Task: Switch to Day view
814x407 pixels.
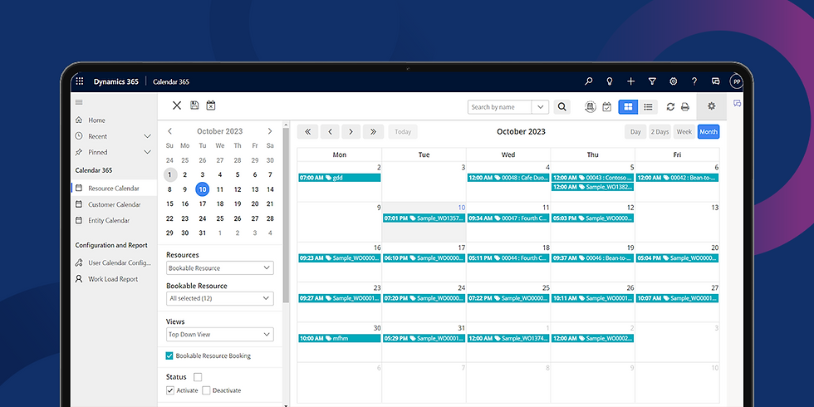Action: (x=635, y=132)
